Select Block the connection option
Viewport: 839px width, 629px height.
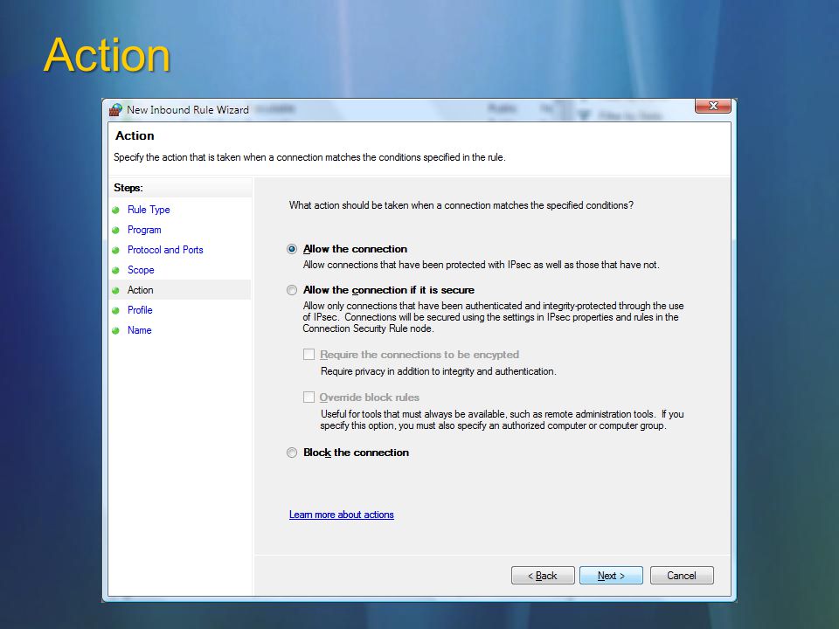pyautogui.click(x=292, y=453)
